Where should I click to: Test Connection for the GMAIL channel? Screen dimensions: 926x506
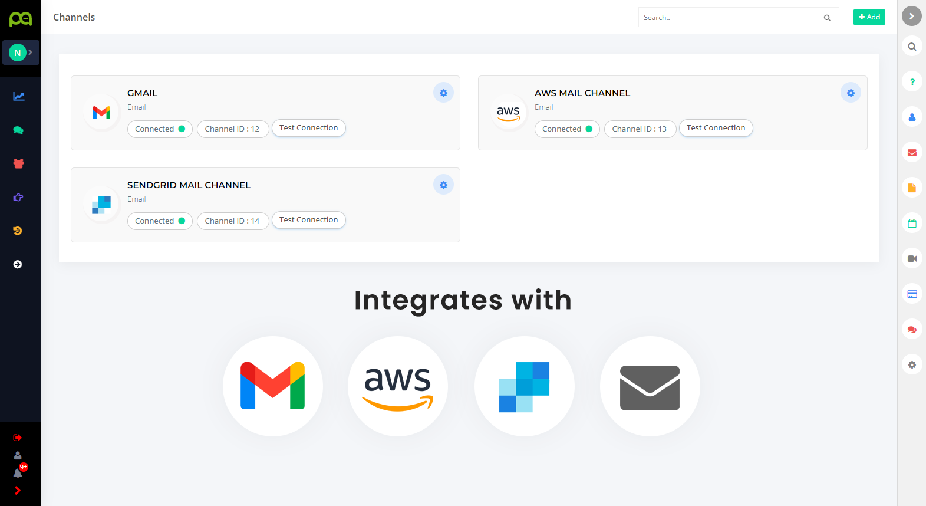click(x=308, y=128)
